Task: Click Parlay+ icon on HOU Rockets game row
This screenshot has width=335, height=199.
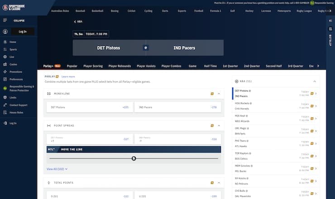Action: [x=312, y=106]
